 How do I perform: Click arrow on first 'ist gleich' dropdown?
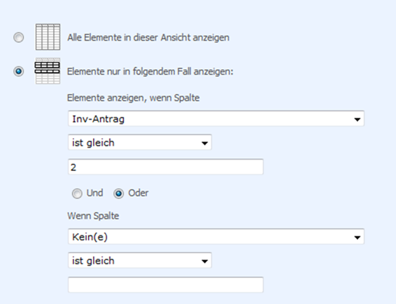(204, 143)
